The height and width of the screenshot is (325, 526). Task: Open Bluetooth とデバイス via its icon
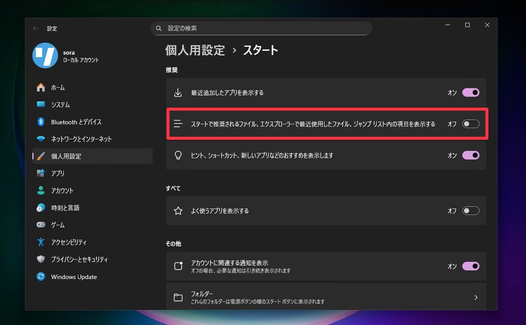(41, 122)
